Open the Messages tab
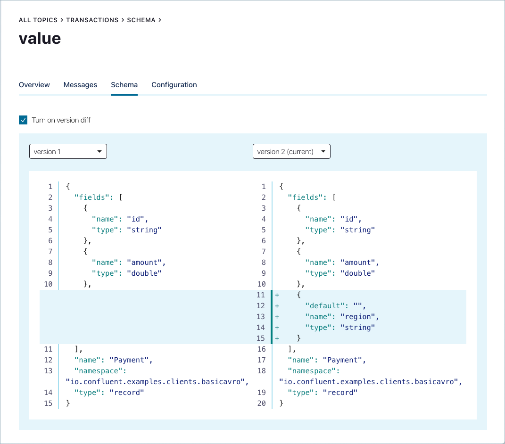Screen dimensions: 505x444 [80, 85]
